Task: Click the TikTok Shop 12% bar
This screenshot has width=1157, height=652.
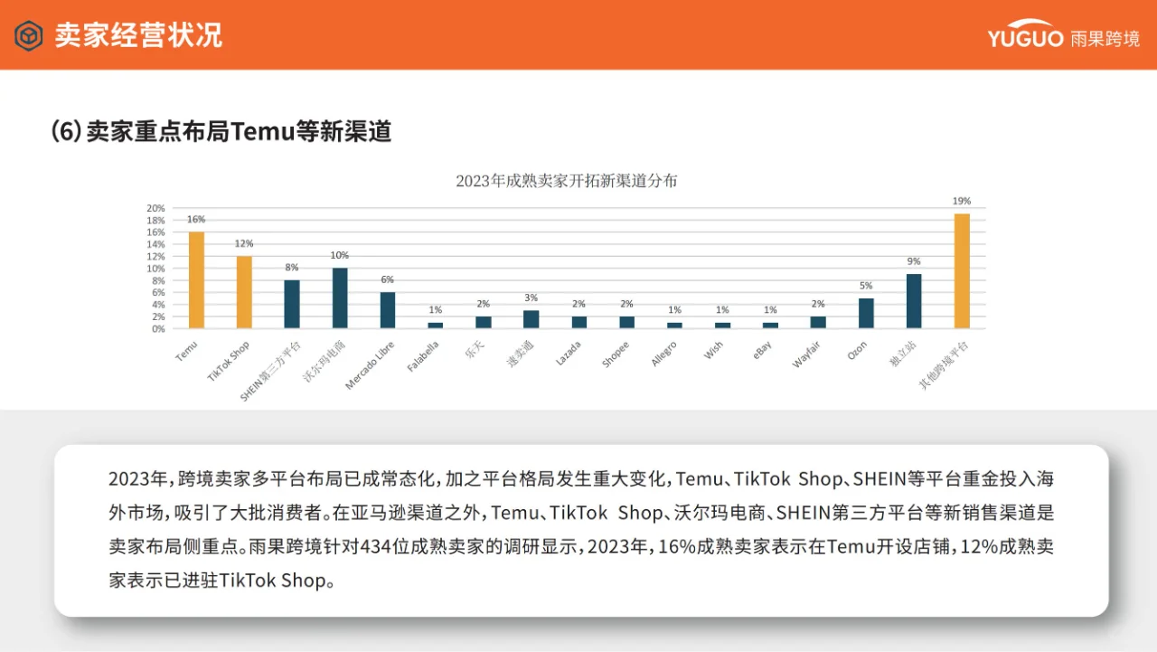Action: [244, 292]
